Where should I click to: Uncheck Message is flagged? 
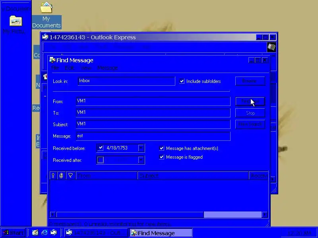(161, 157)
